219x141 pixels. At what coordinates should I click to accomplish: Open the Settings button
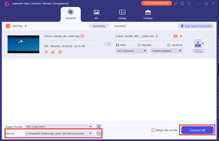click(198, 51)
